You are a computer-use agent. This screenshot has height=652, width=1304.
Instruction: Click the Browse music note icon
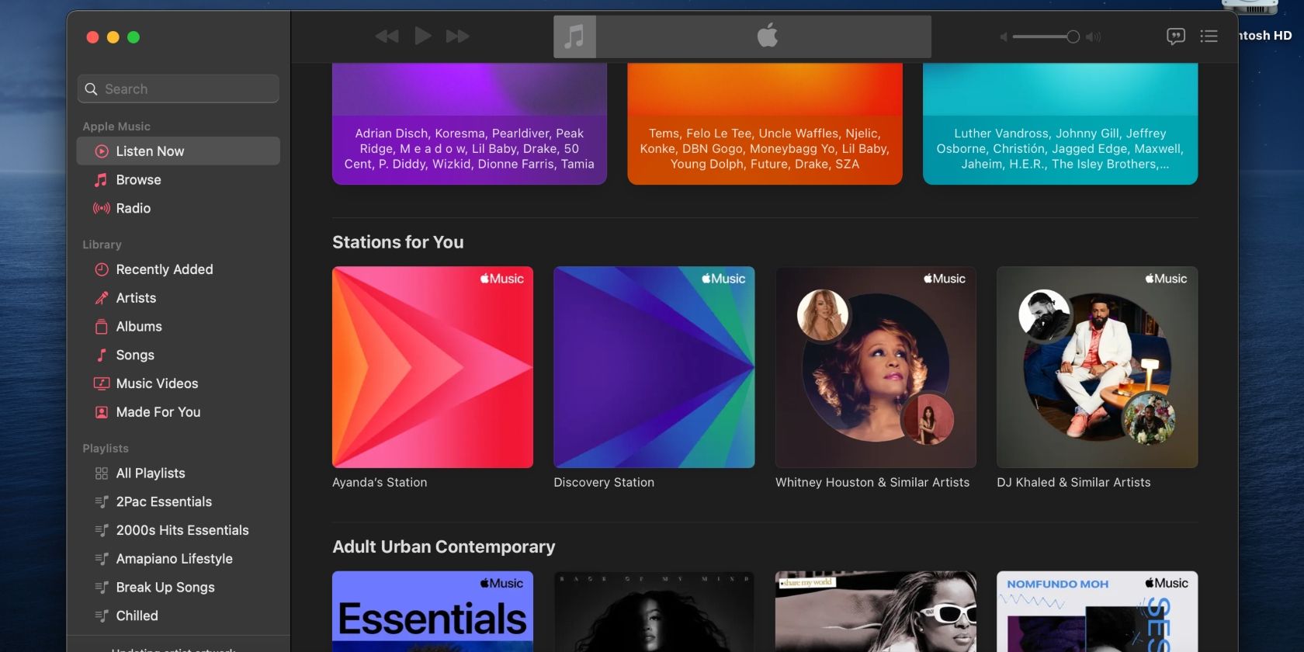(102, 180)
